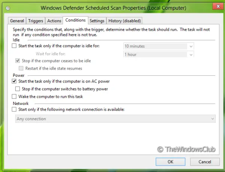
Task: Open the Settings tab
Action: click(x=97, y=21)
